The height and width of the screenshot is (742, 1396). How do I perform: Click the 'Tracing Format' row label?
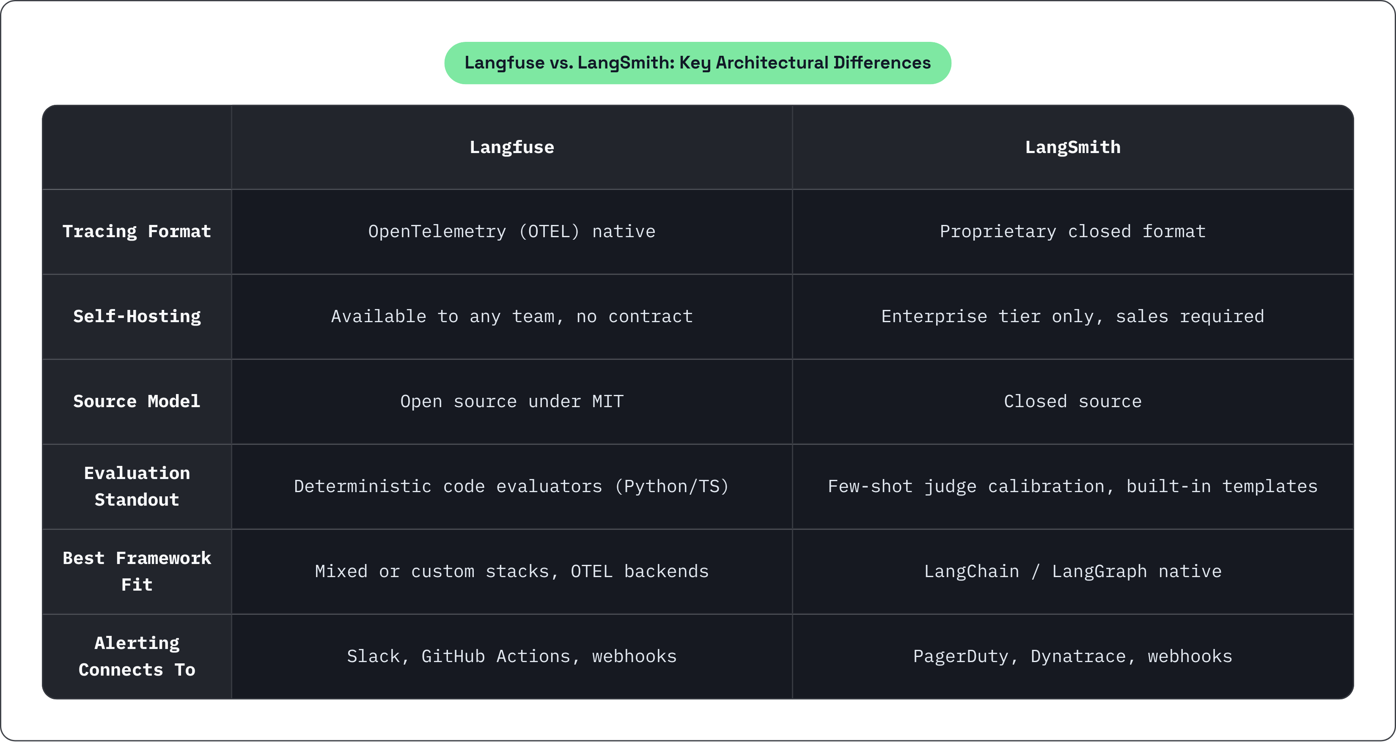(x=137, y=232)
